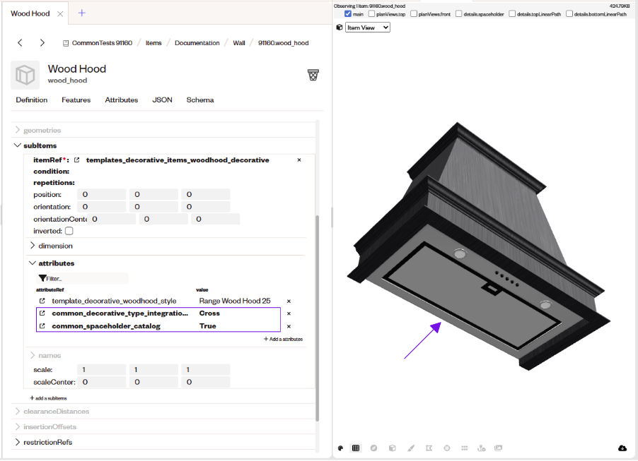Click the compass icon in viewer toolbar
This screenshot has width=638, height=461.
[373, 448]
